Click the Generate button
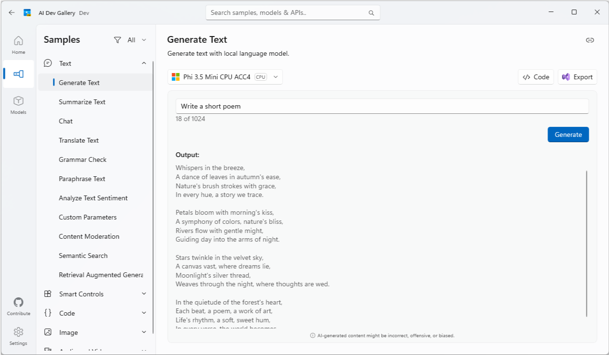 568,135
